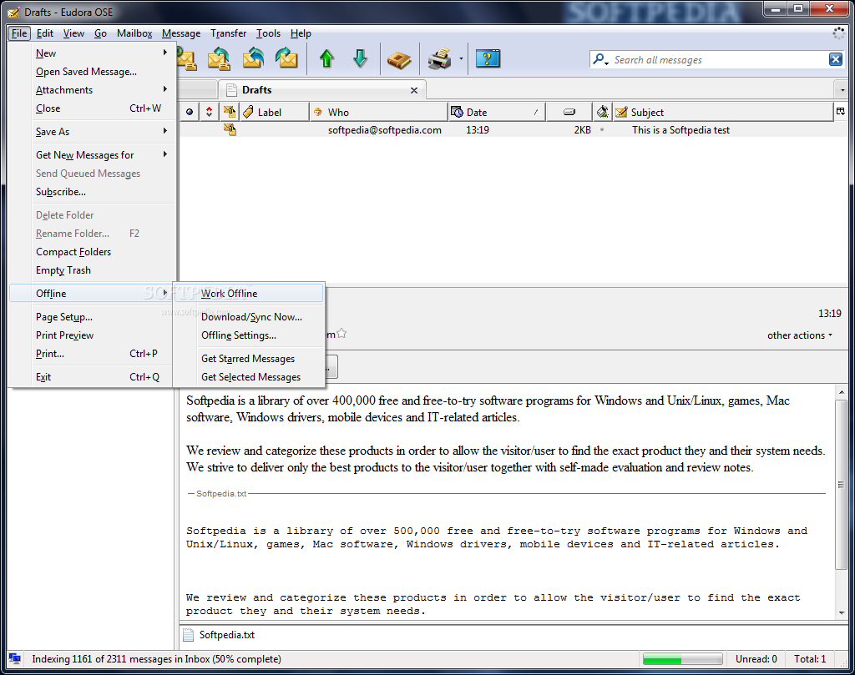Click the Softpedia.txt attachment file icon

point(188,635)
